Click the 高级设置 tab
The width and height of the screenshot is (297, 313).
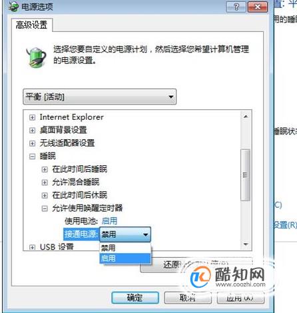click(x=31, y=25)
